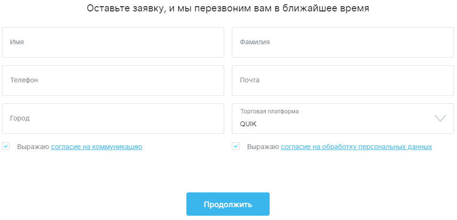Focus the Имя input field
This screenshot has width=457, height=220.
113,42
